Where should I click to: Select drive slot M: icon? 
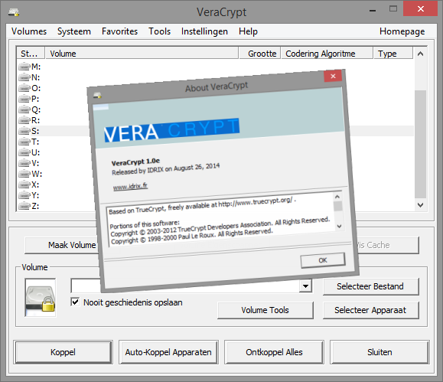click(x=24, y=67)
